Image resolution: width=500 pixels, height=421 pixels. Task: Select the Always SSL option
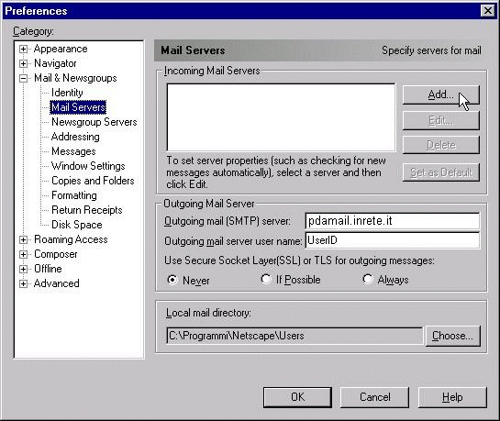[367, 279]
